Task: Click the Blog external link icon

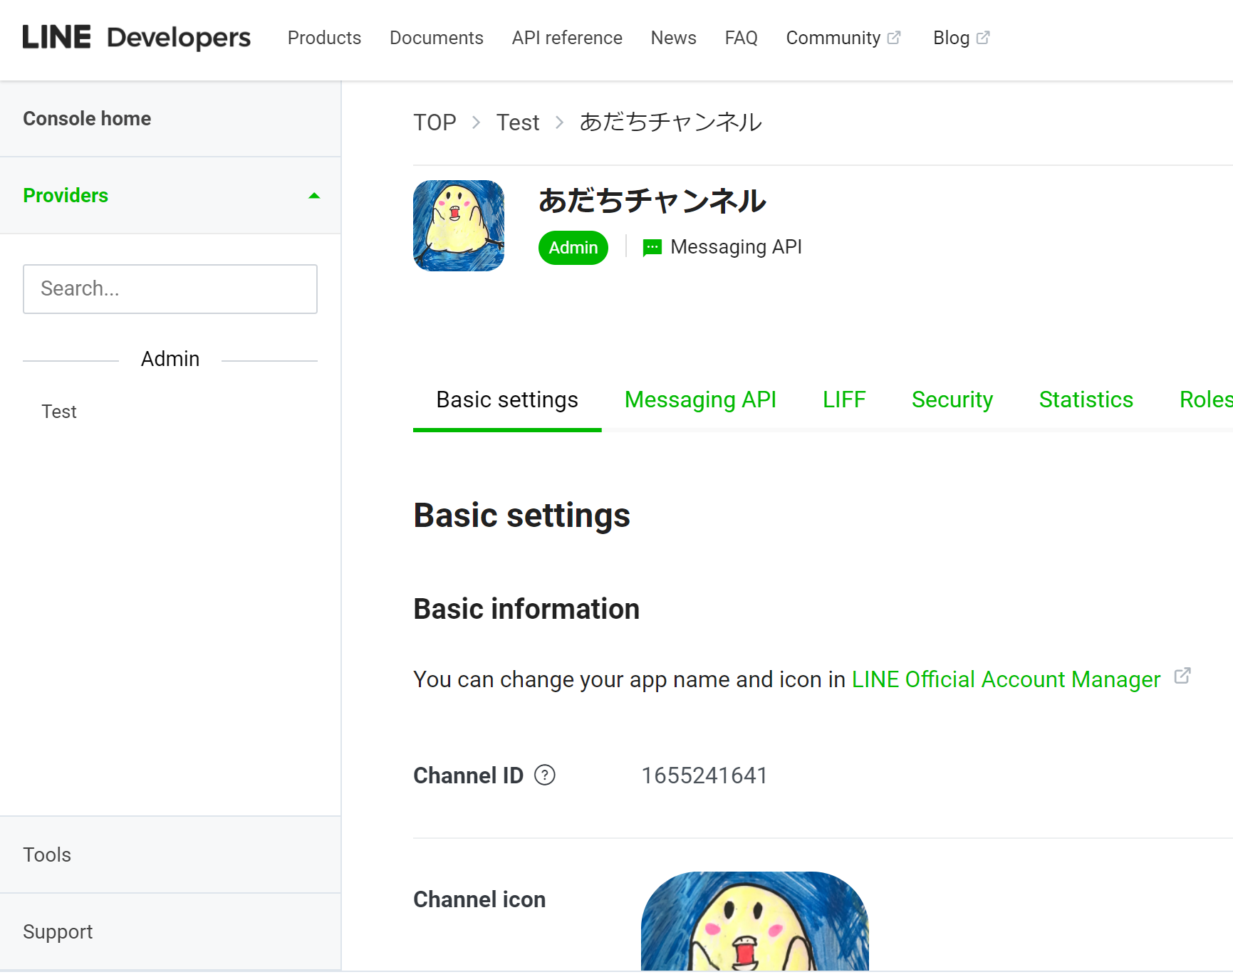Action: (983, 38)
